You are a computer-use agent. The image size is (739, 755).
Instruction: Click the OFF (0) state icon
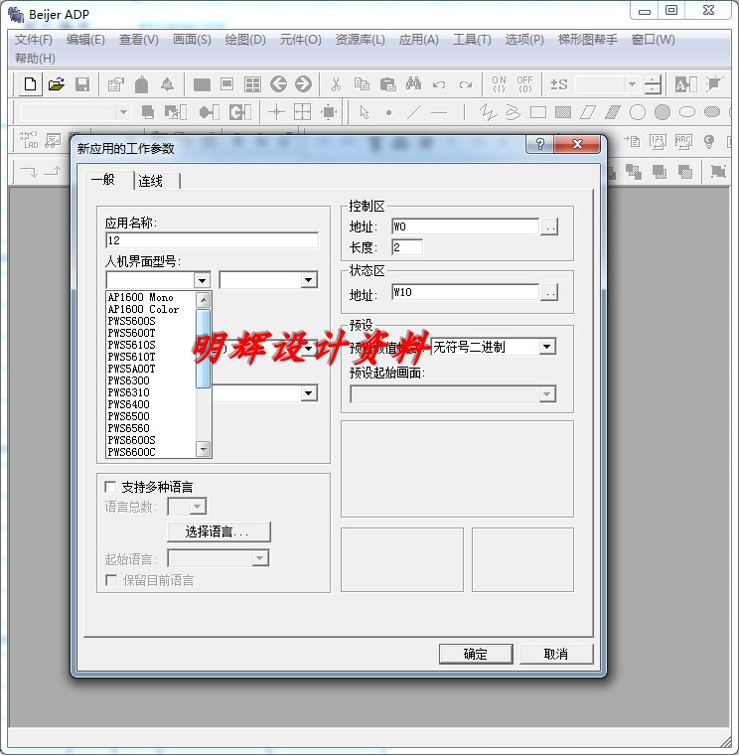(x=524, y=84)
